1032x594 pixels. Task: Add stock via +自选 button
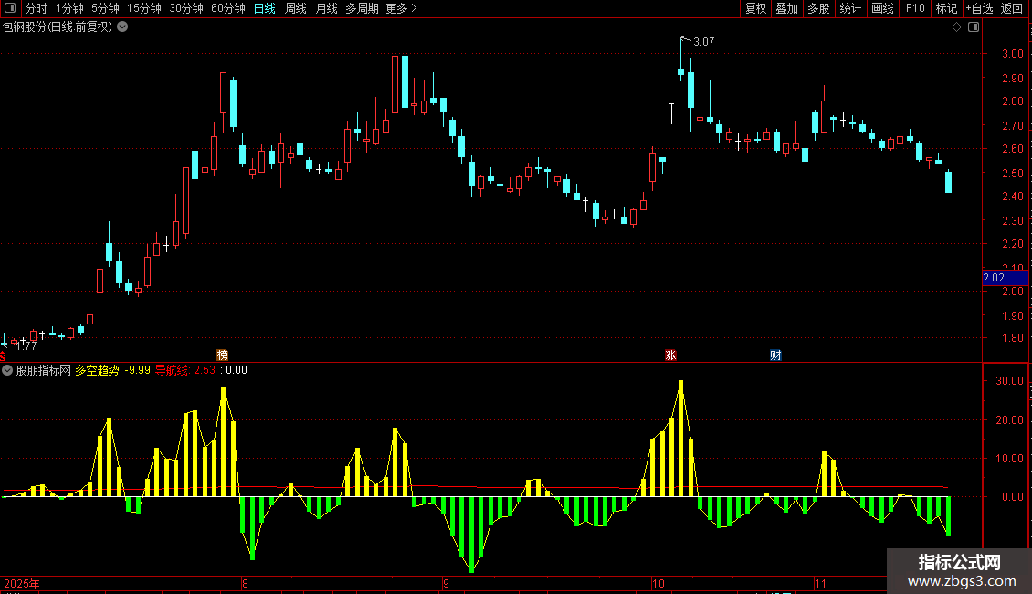[979, 8]
